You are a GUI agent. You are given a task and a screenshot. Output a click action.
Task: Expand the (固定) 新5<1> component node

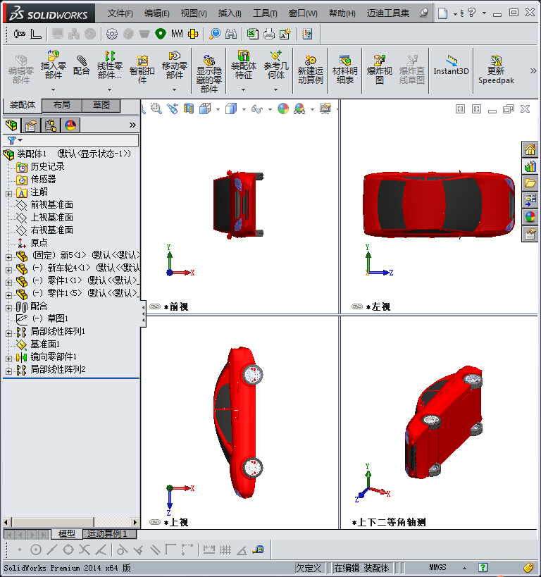coord(9,257)
